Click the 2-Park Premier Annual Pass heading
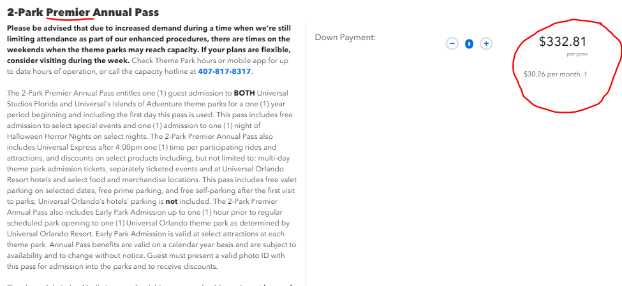622x286 pixels. click(83, 12)
